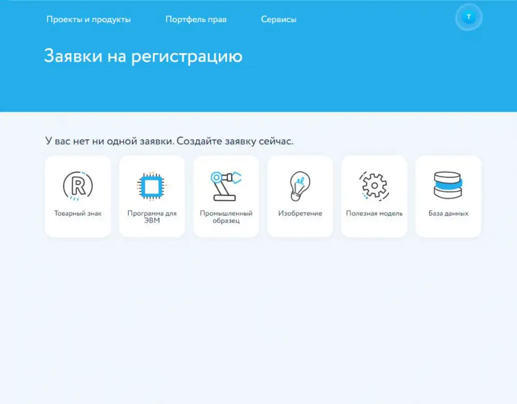
Task: Select the Промышленный образец robotic arm icon
Action: 226,184
